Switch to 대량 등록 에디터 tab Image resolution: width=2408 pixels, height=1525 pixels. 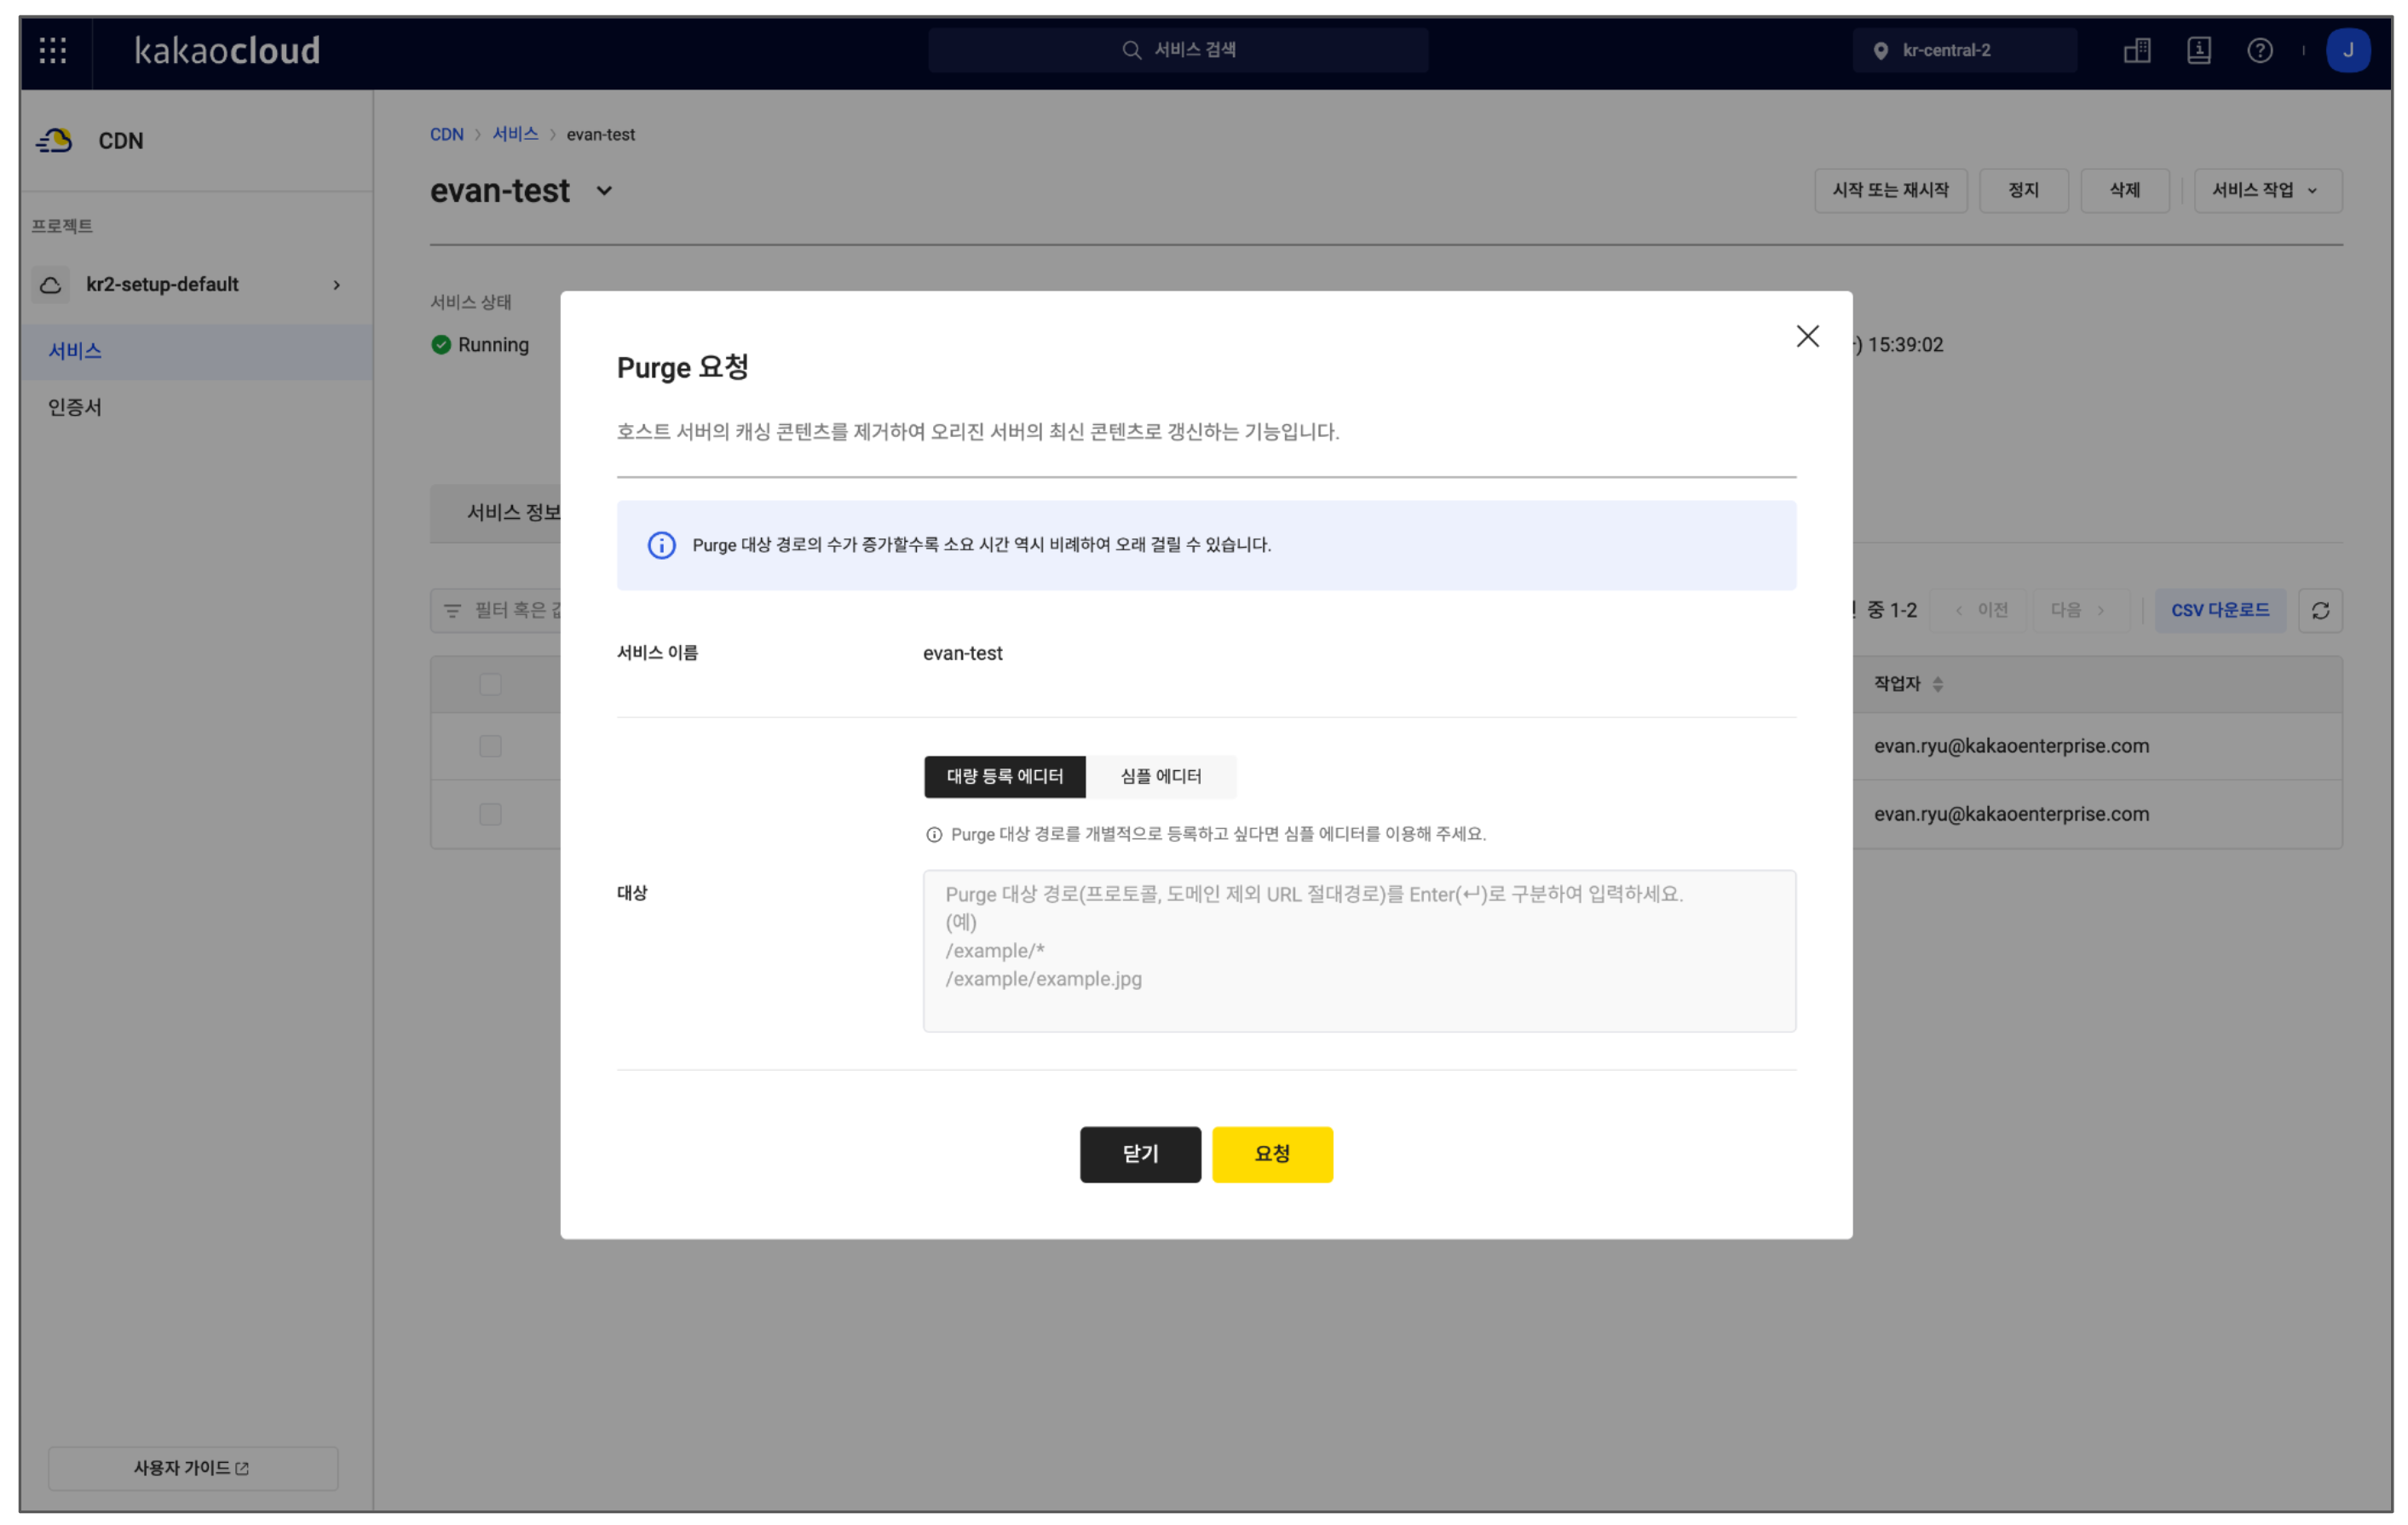tap(1004, 776)
